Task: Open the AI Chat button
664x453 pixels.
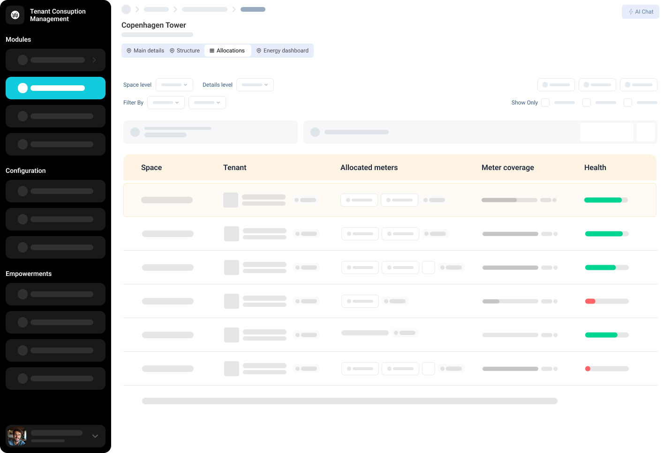Action: (641, 12)
